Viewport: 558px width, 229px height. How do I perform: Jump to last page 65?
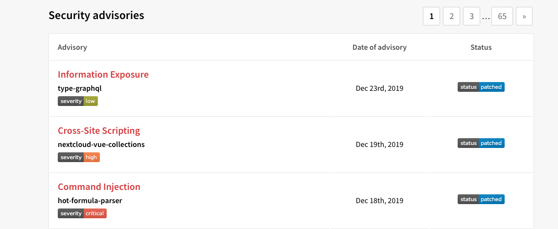(502, 16)
